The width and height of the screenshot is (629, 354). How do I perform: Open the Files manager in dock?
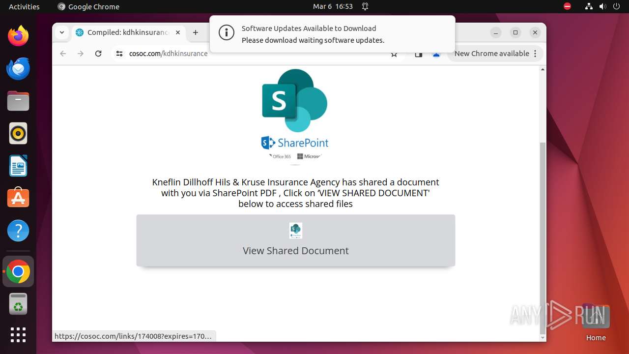(x=18, y=101)
